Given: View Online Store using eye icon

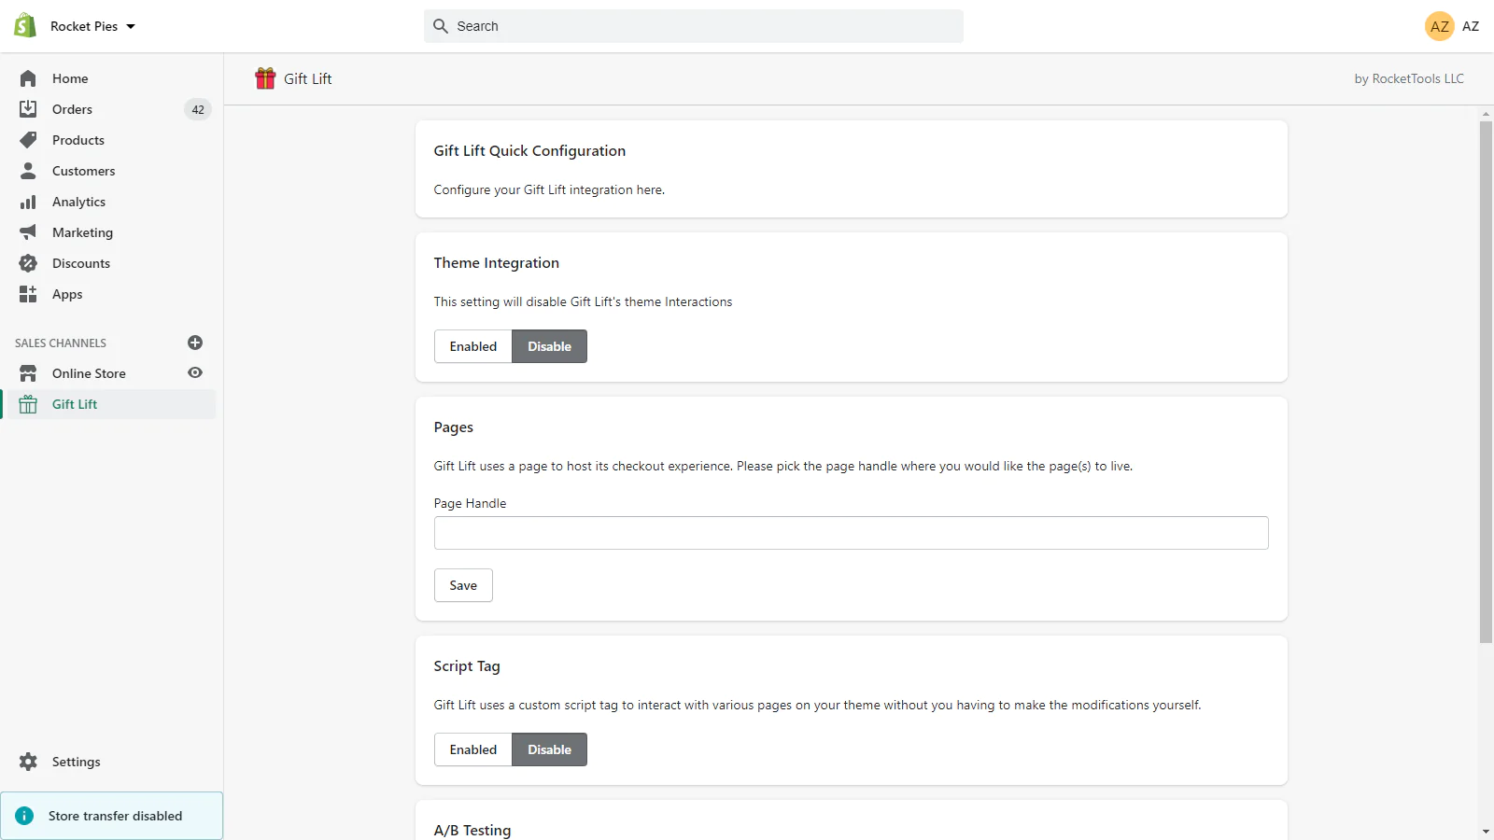Looking at the screenshot, I should pyautogui.click(x=195, y=372).
